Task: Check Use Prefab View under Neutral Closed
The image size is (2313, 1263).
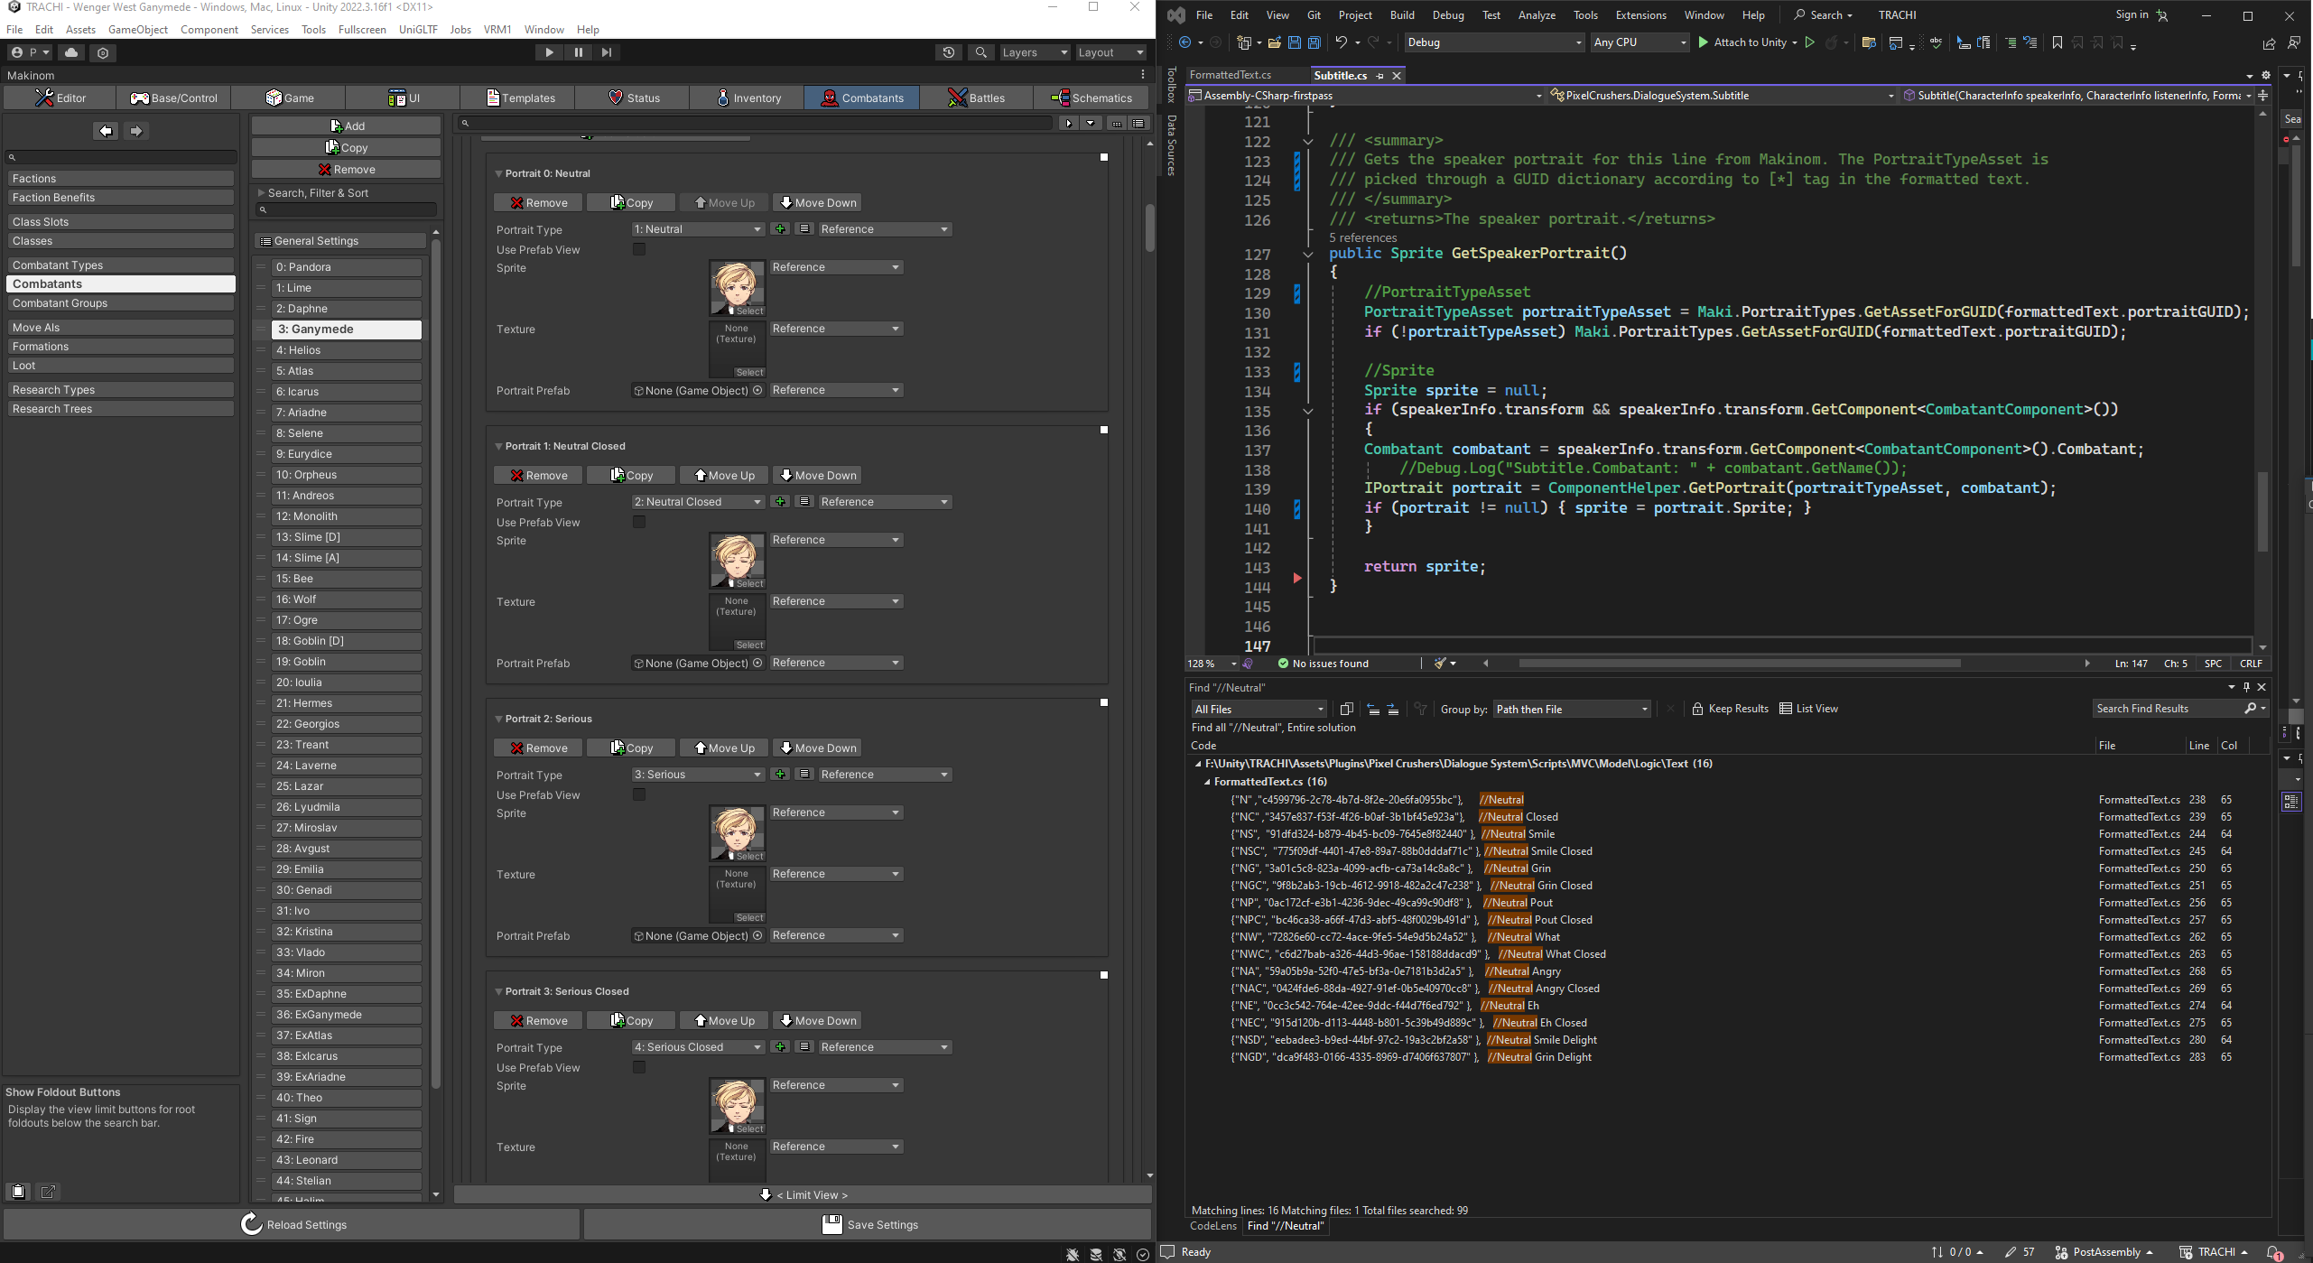Action: [639, 523]
